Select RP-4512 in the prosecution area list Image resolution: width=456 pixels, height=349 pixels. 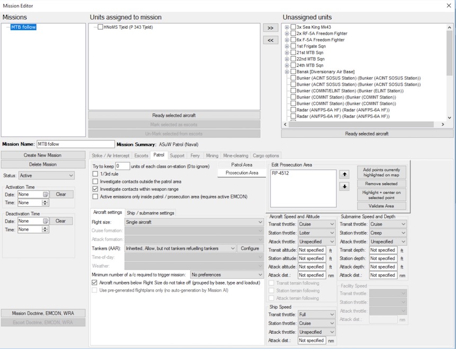280,173
